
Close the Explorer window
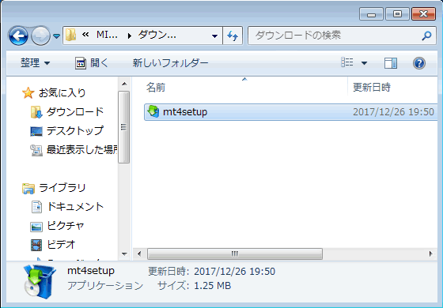click(x=423, y=14)
